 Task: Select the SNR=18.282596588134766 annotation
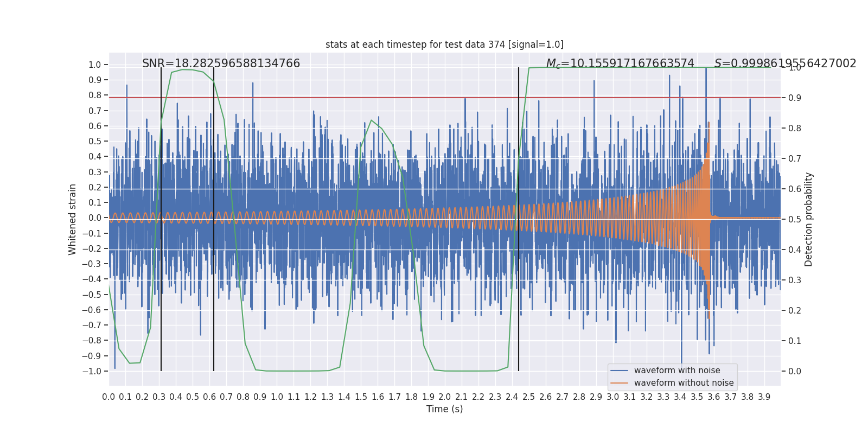tap(221, 63)
